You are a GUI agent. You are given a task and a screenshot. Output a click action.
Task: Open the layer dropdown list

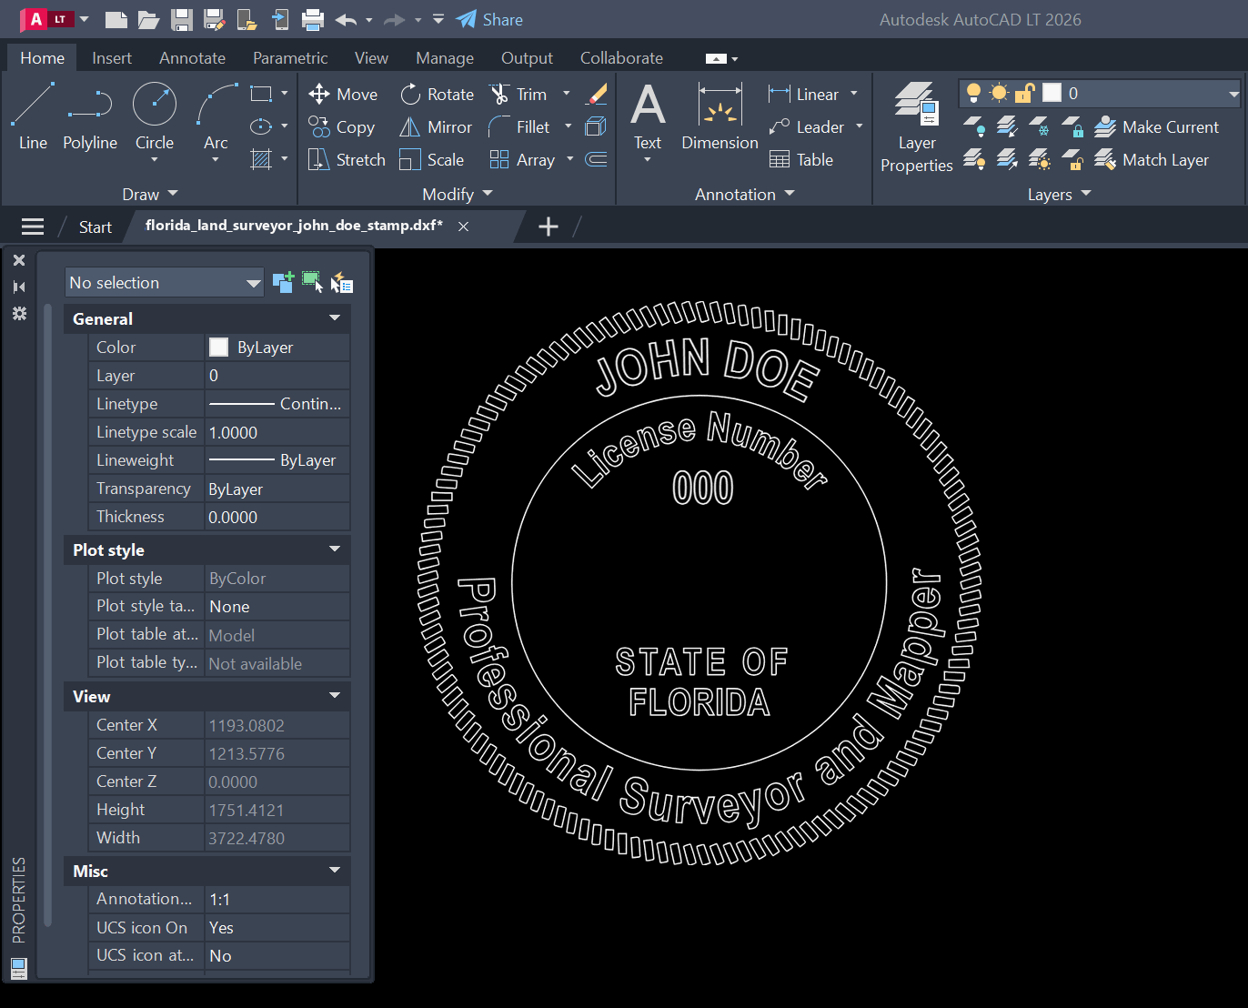[x=1233, y=93]
